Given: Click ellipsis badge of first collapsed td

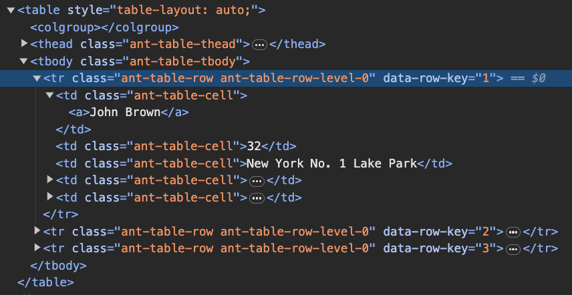Looking at the screenshot, I should click(x=257, y=181).
